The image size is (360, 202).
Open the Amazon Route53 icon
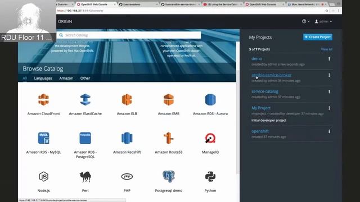tap(169, 138)
